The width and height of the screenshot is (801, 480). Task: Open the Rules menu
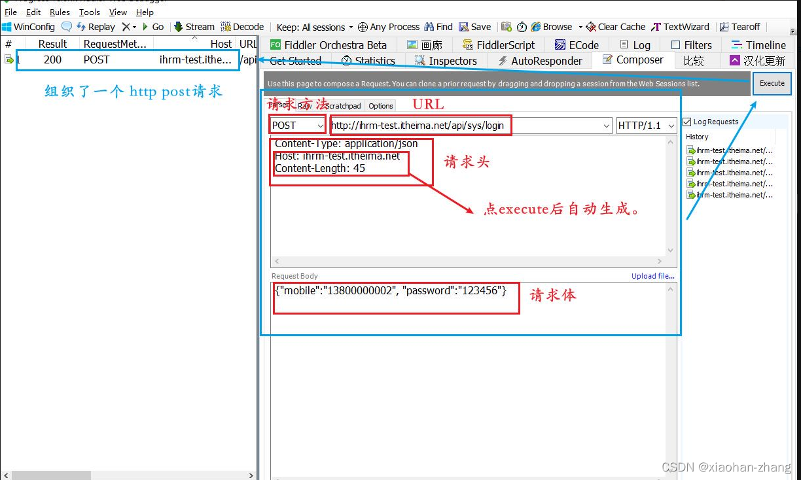tap(60, 12)
